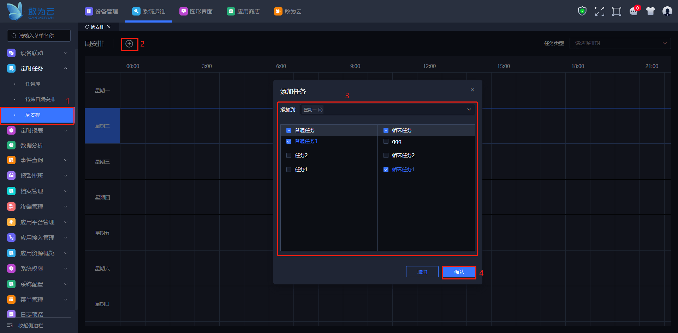Open the messages notification icon

click(x=634, y=11)
